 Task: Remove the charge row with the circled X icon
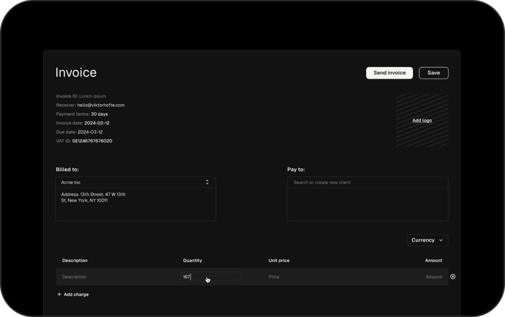(452, 277)
